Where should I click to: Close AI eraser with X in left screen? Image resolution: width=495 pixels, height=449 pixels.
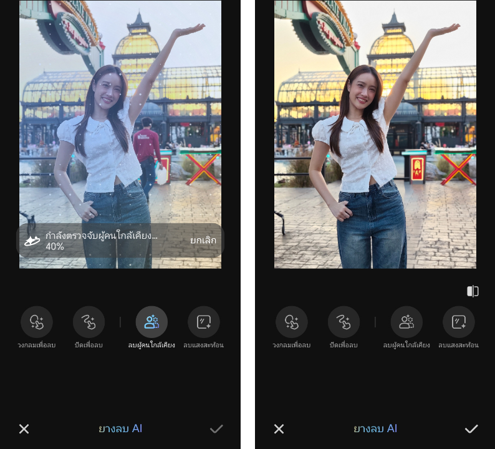tap(24, 429)
